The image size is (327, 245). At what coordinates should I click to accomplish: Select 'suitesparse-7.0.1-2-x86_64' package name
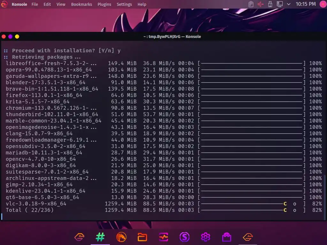click(x=47, y=172)
